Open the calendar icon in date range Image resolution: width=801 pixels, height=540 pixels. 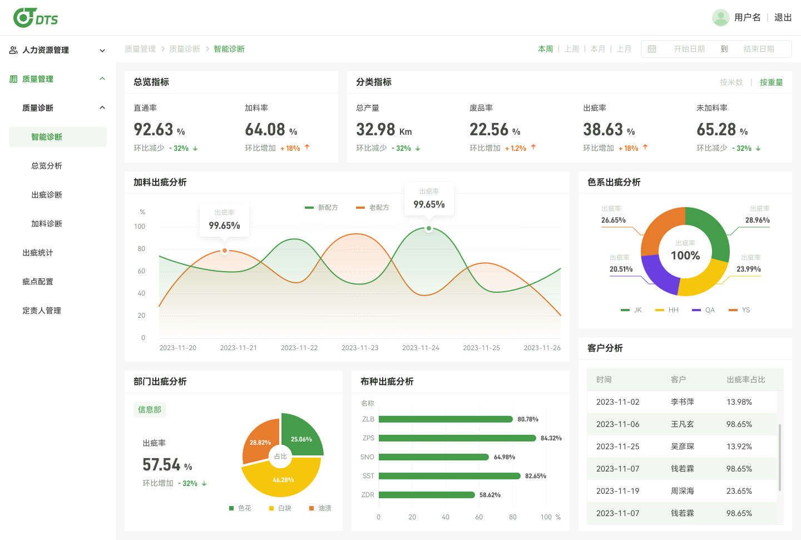pos(652,49)
